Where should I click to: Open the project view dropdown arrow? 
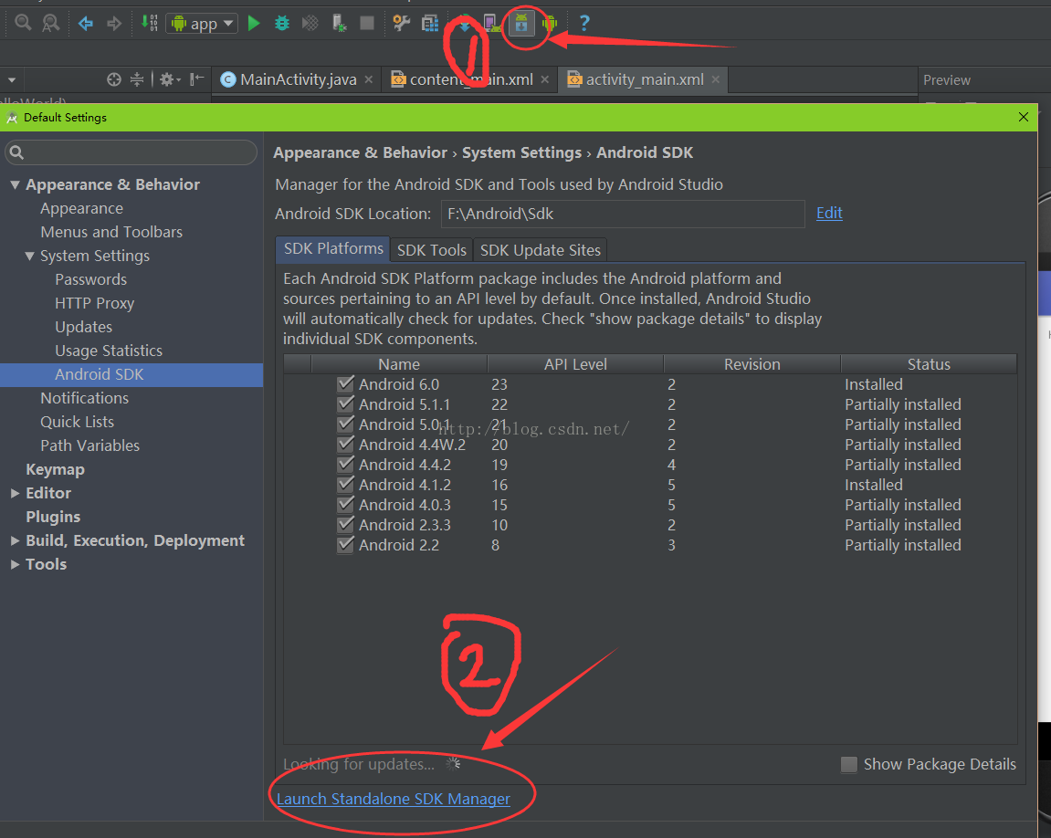11,80
